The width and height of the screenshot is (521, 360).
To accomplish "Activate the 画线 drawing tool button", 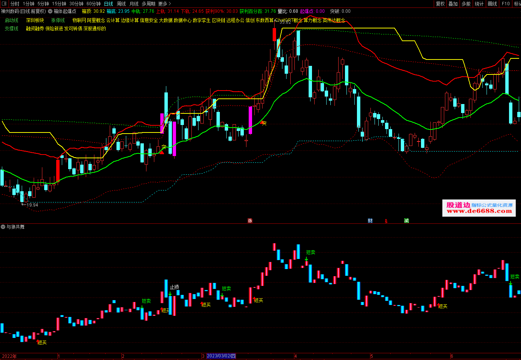I will pos(493,4).
